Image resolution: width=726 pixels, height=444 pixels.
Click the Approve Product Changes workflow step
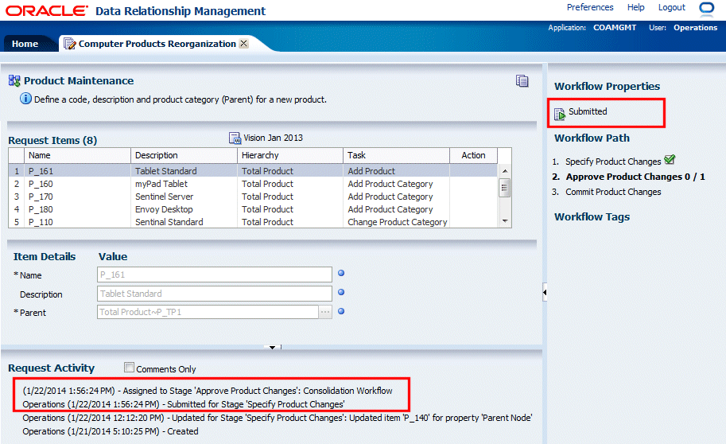coord(635,177)
